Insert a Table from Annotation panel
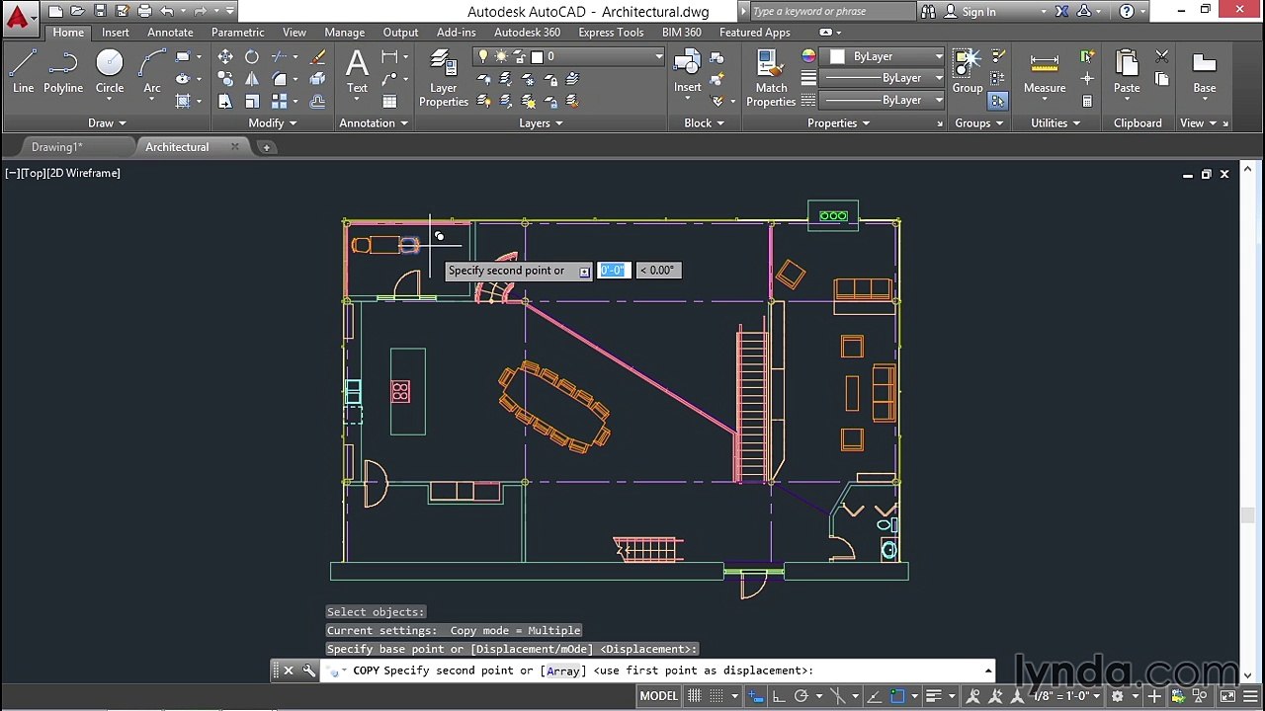The height and width of the screenshot is (711, 1265). point(389,101)
